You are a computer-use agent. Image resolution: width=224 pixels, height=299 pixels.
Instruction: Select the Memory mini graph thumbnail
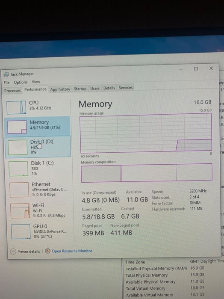(17, 127)
